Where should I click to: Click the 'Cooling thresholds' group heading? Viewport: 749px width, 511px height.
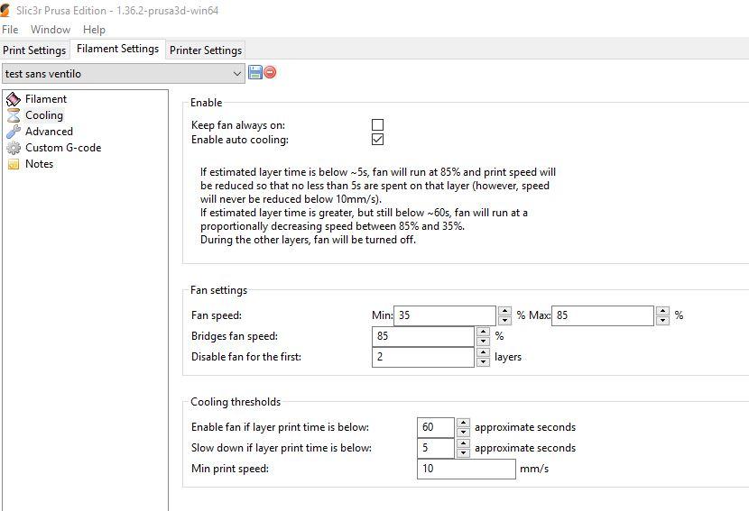point(236,402)
